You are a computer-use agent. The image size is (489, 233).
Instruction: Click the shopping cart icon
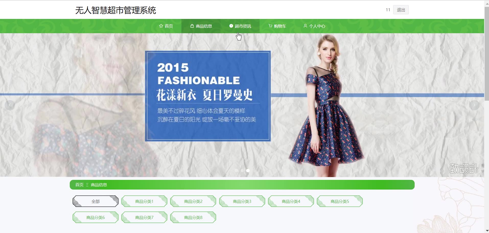pyautogui.click(x=270, y=26)
